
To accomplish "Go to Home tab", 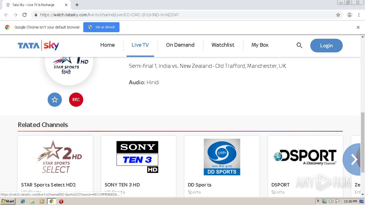I will point(108,45).
